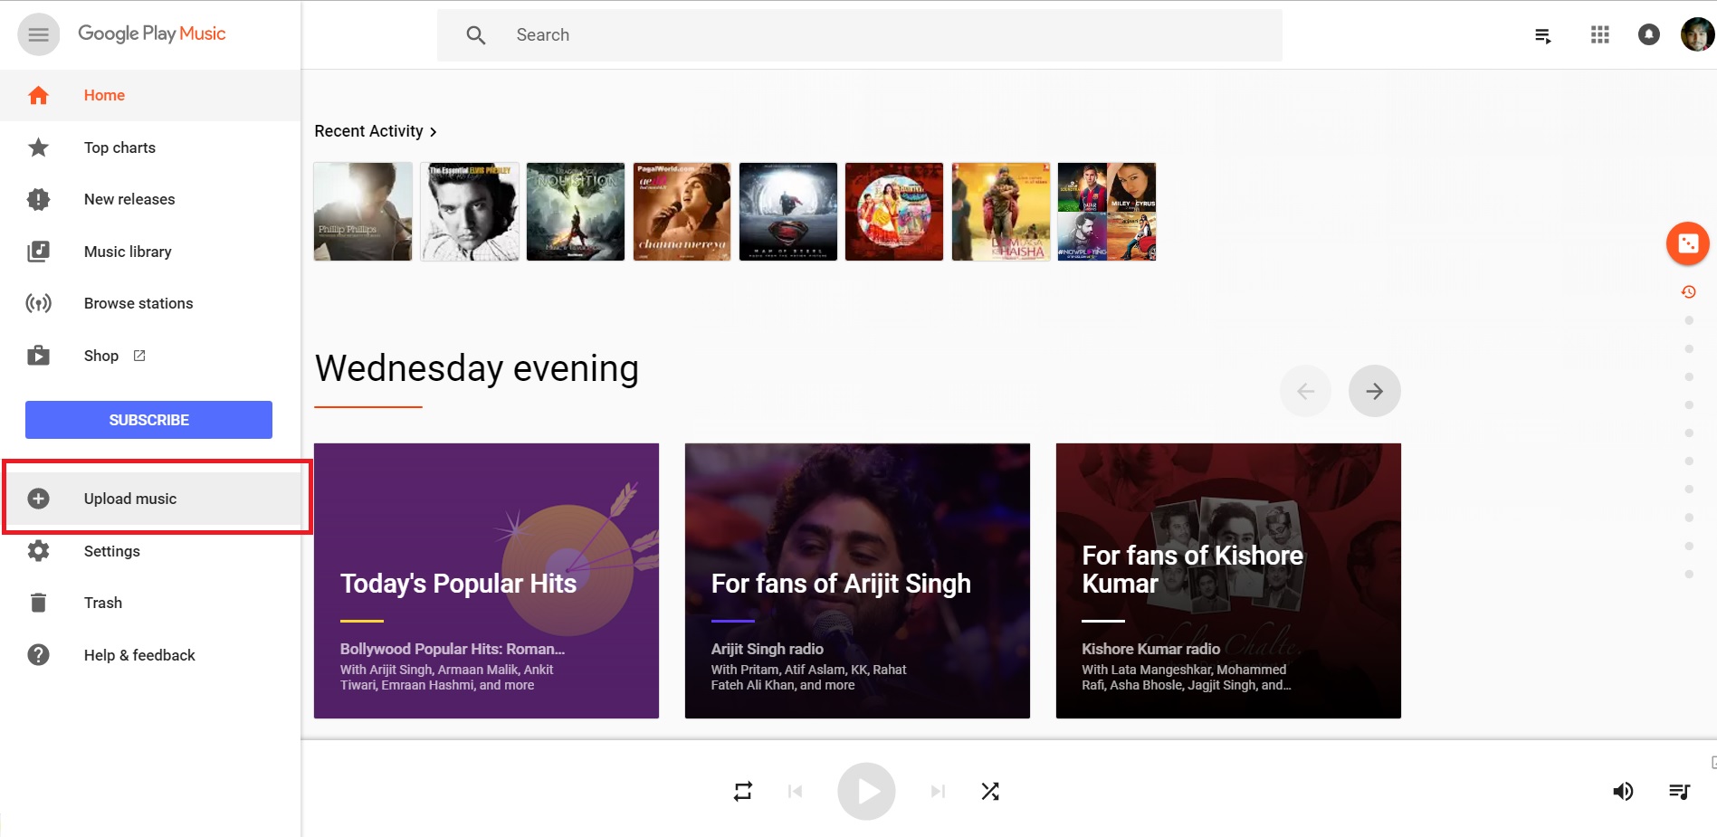Open Browse stations
This screenshot has height=837, width=1717.
click(150, 303)
